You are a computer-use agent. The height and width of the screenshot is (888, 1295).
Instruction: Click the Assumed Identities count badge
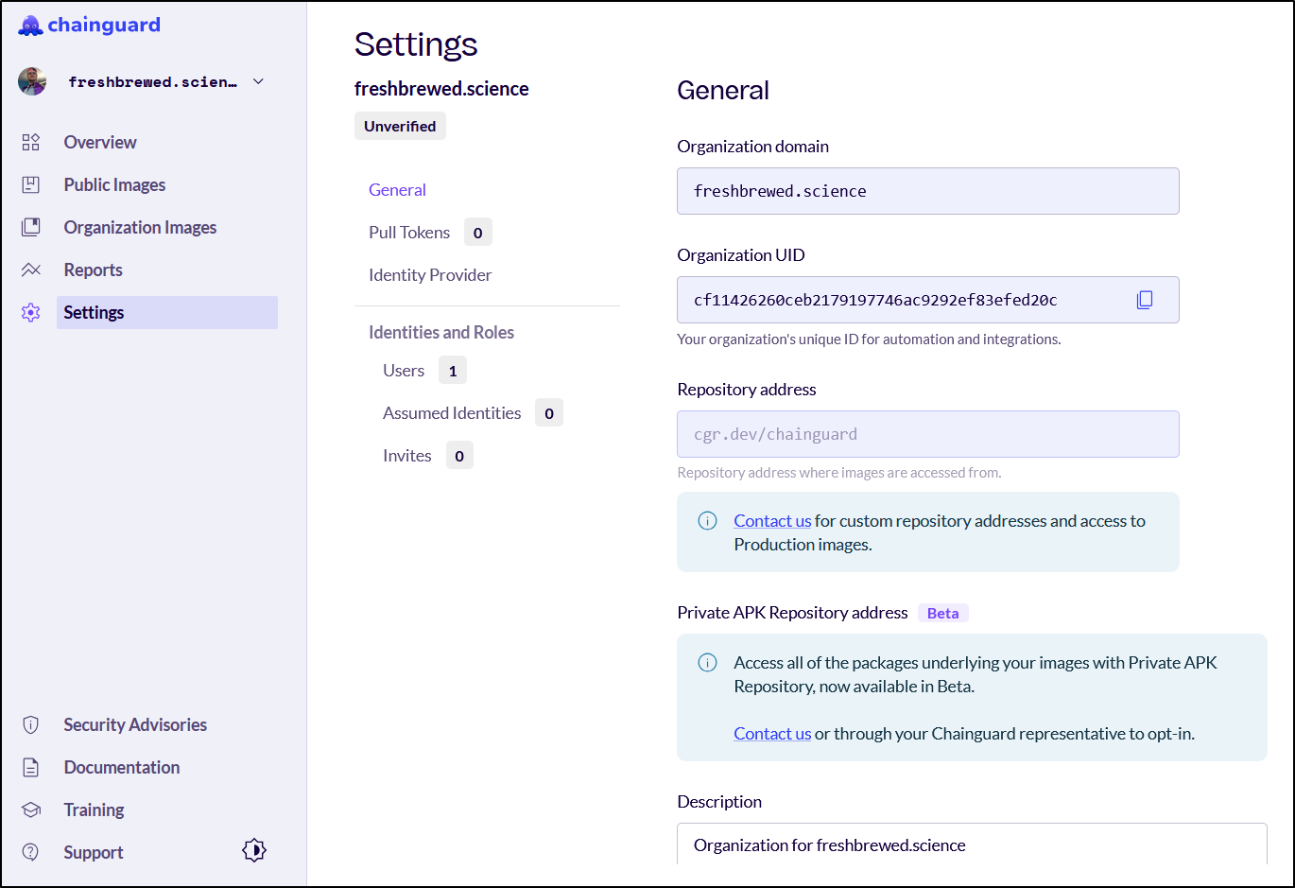(549, 413)
